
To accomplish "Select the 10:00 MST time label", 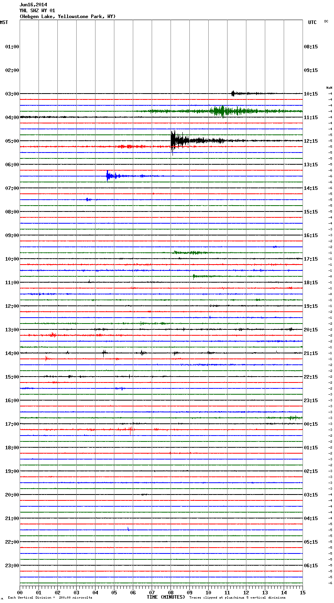I will point(12,259).
